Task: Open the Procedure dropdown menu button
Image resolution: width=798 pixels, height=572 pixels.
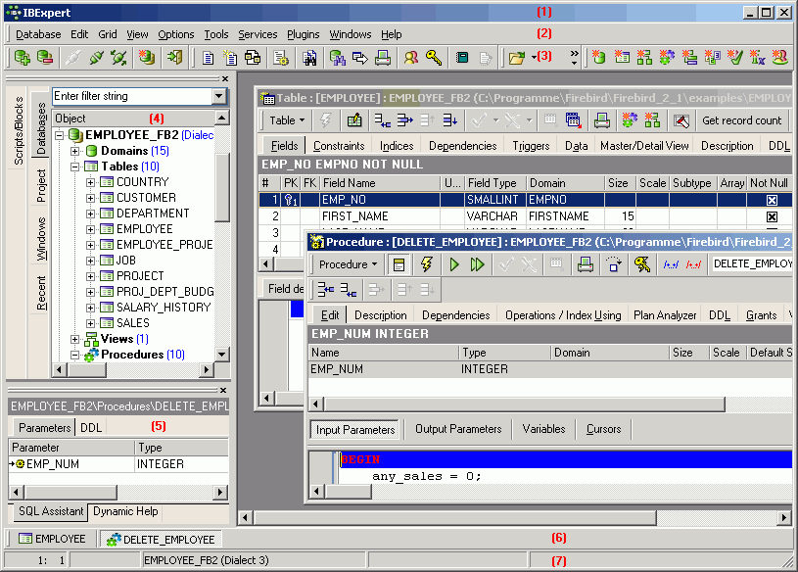Action: coord(348,264)
